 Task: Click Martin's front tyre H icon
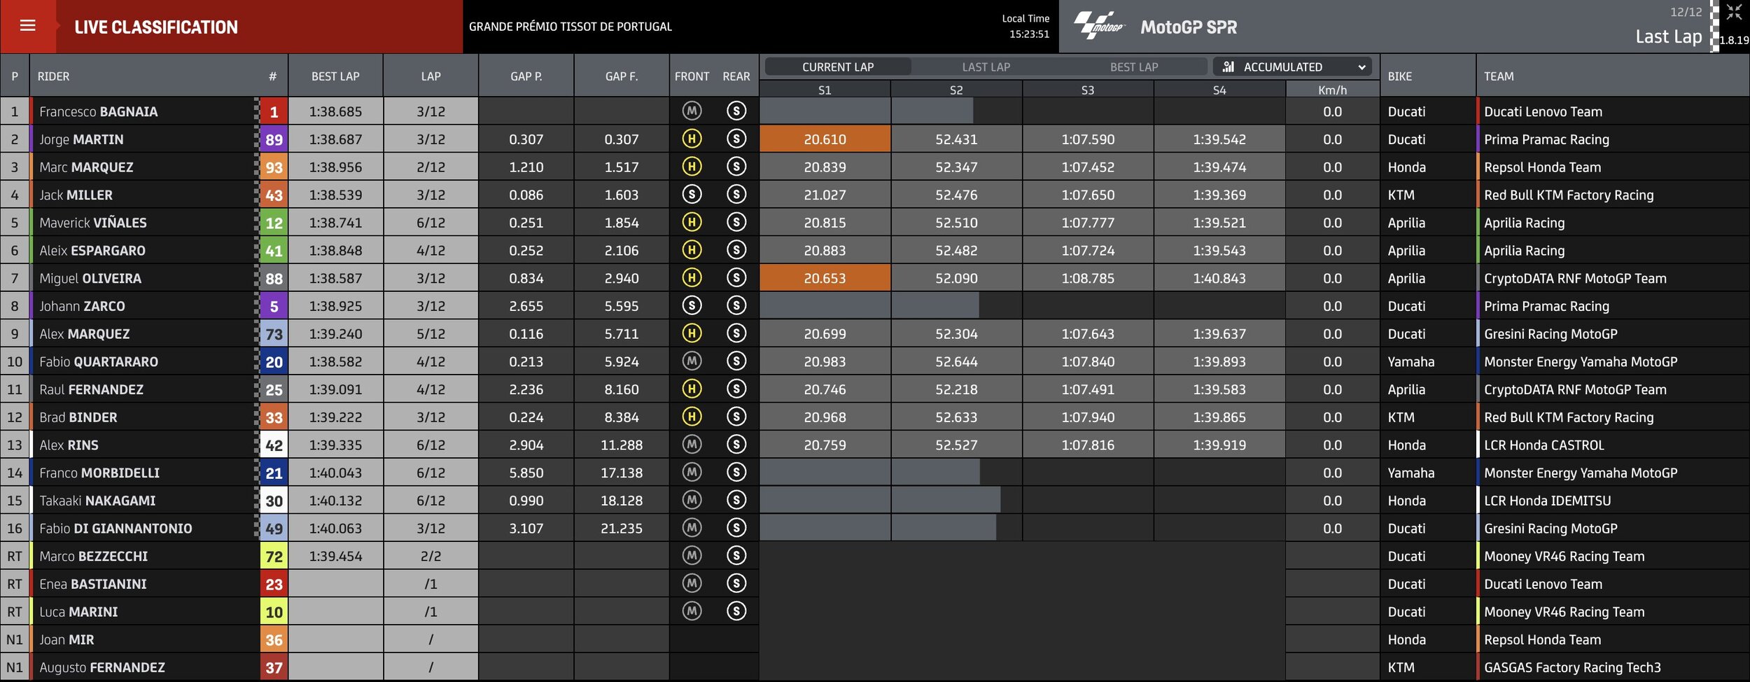click(x=692, y=139)
